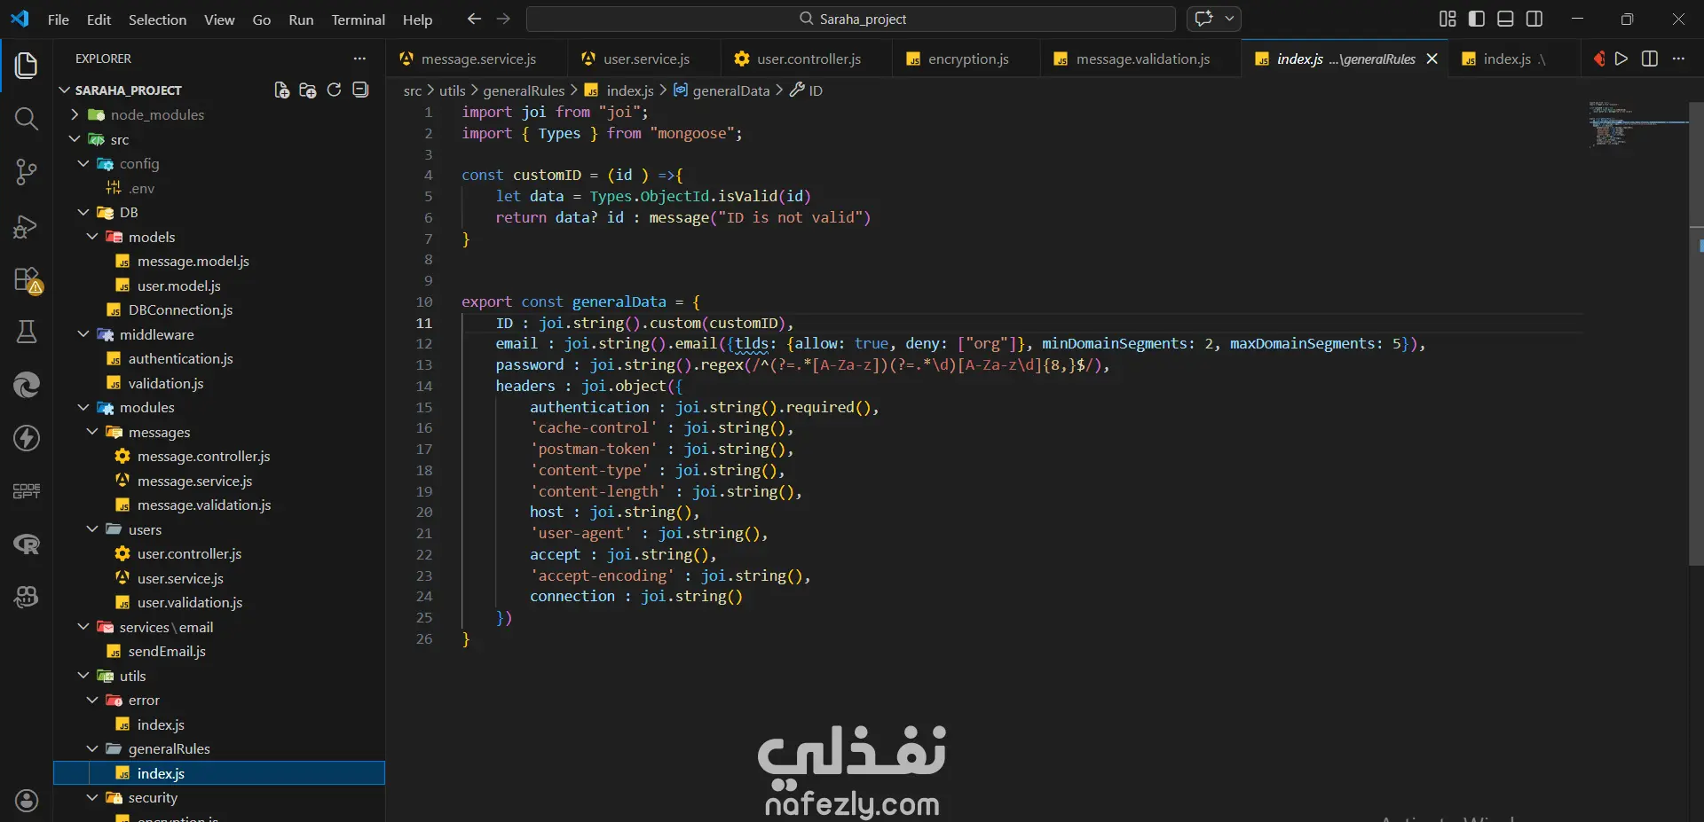The height and width of the screenshot is (822, 1704).
Task: Click the src breadcrumb segment
Action: tap(413, 90)
